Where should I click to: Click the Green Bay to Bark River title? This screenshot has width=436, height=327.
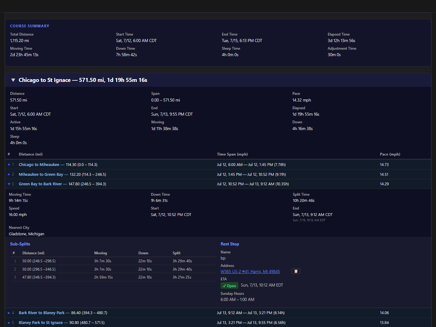click(40, 184)
